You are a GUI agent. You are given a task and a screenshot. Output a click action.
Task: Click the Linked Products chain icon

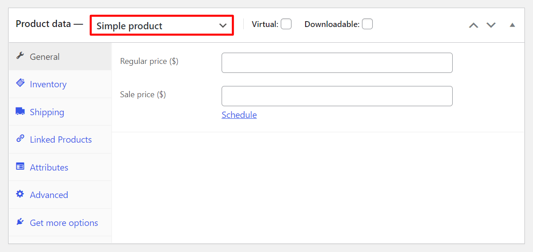(x=20, y=139)
